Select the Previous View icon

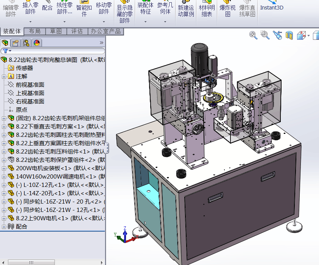(277, 35)
